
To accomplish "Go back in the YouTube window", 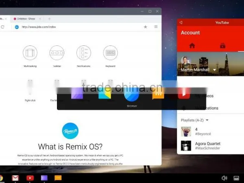I will (x=181, y=22).
